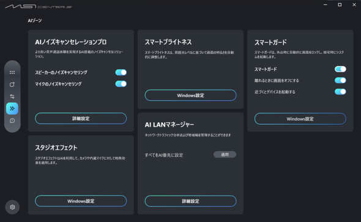The height and width of the screenshot is (222, 361).
Task: Open the sliders settings sidebar icon
Action: (x=12, y=97)
